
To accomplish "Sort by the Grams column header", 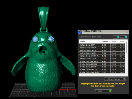I will pos(105,42).
